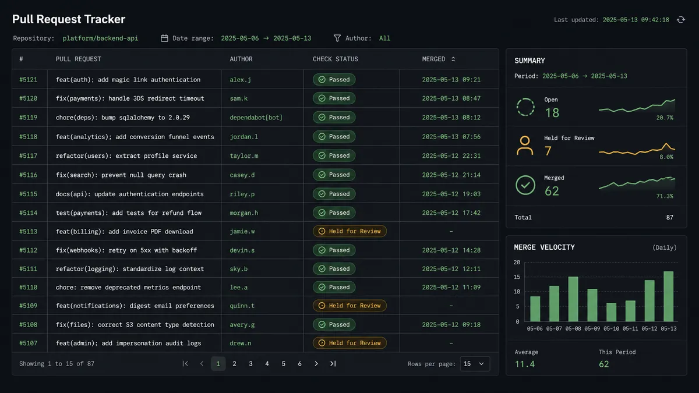Sort by the # column header
699x393 pixels.
tap(21, 59)
